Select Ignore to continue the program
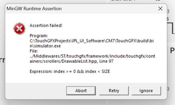The height and width of the screenshot is (105, 175). pyautogui.click(x=146, y=91)
